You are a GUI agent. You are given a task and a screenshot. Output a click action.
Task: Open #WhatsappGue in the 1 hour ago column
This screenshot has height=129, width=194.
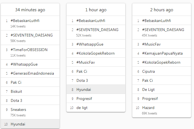96,44
